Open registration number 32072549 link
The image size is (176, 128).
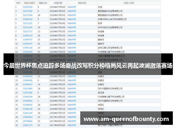point(27,15)
